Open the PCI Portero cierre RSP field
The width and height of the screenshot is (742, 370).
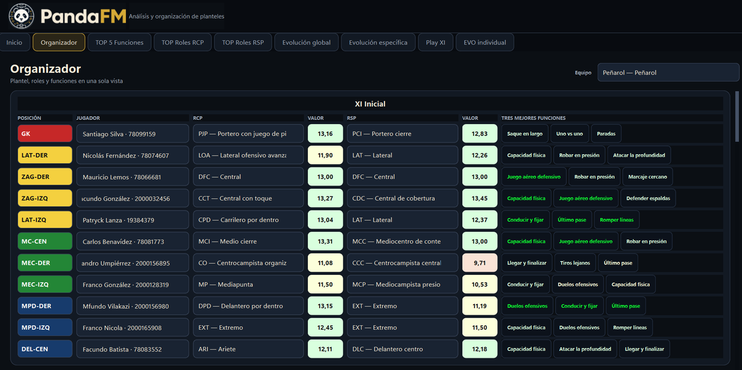(x=403, y=134)
